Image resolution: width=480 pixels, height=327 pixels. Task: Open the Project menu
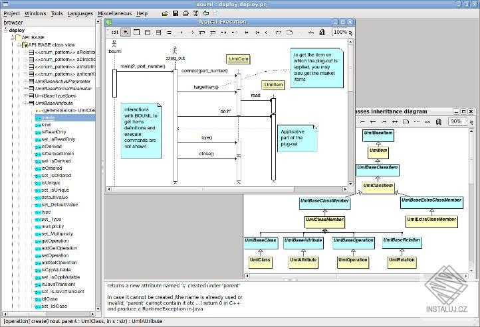pos(11,13)
